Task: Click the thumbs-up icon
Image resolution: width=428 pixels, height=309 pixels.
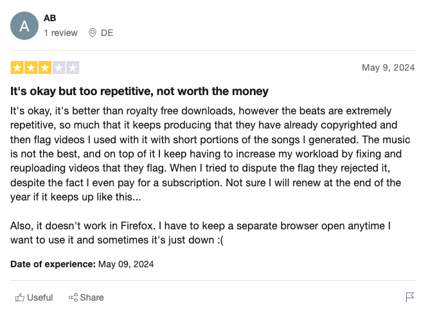Action: 20,297
